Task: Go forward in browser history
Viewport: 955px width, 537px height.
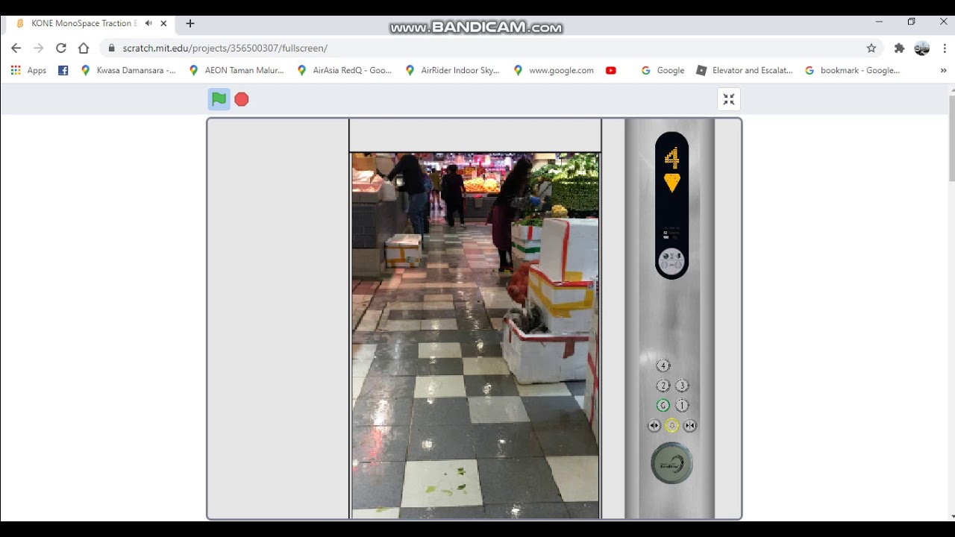Action: click(x=39, y=48)
